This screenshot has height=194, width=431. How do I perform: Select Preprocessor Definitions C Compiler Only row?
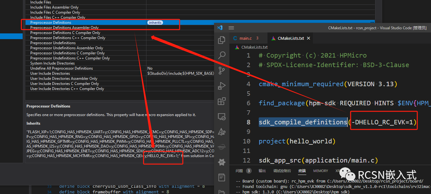pyautogui.click(x=119, y=33)
